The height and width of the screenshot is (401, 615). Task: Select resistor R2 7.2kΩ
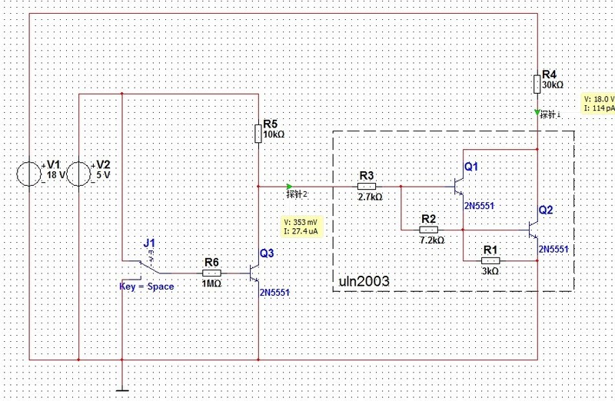tap(428, 229)
